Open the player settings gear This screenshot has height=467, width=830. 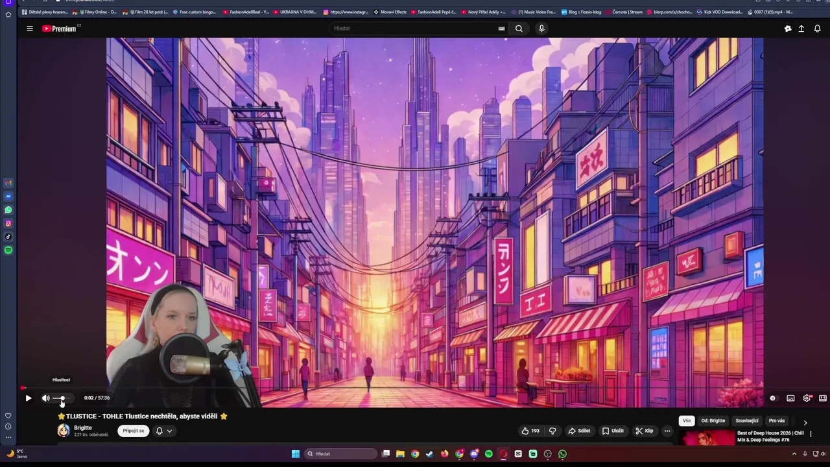point(807,398)
